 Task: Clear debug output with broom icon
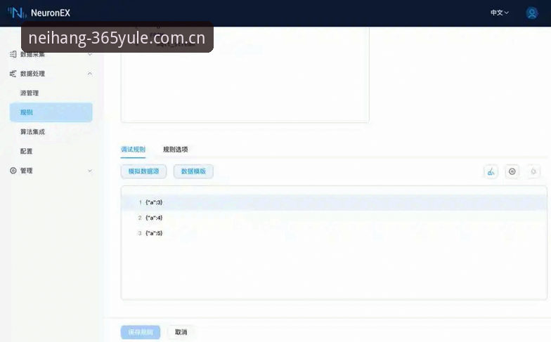[491, 171]
